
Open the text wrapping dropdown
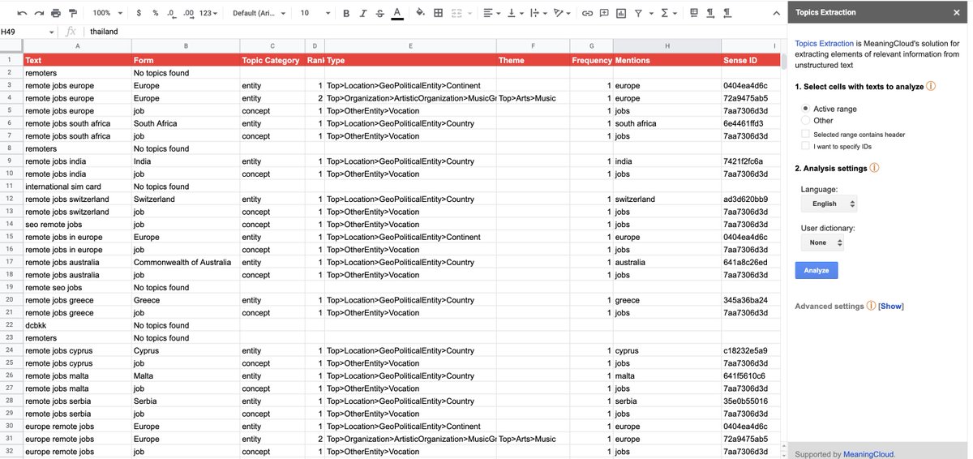538,13
